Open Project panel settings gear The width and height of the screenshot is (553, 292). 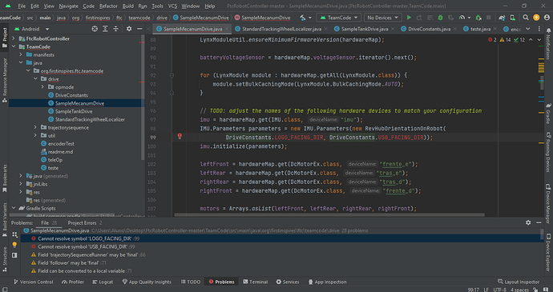point(129,29)
